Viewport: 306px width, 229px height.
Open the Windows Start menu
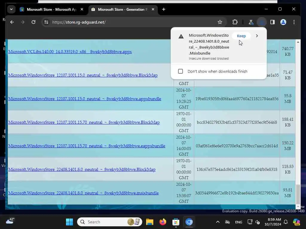point(69,222)
